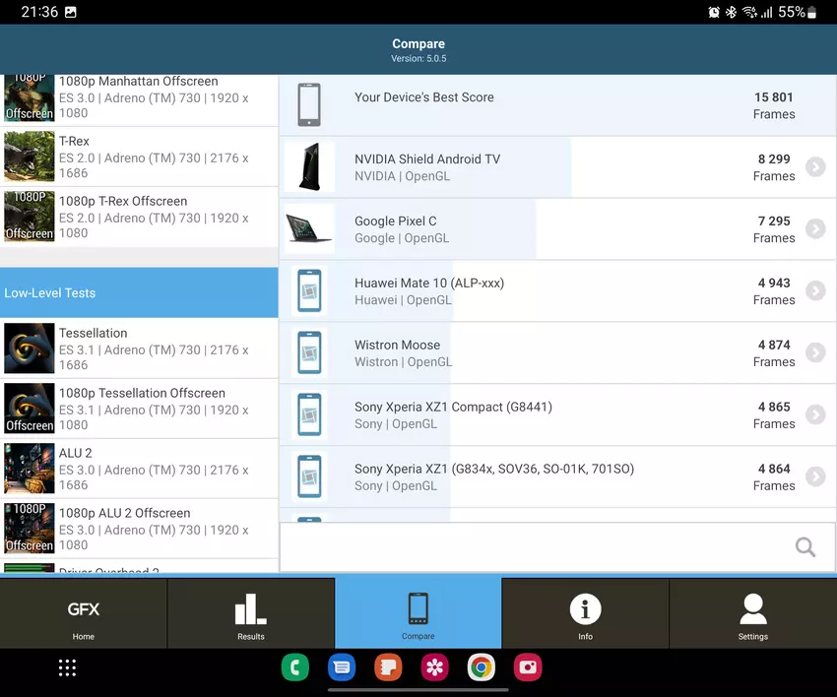837x697 pixels.
Task: Launch the Phone app from dock
Action: tap(294, 667)
